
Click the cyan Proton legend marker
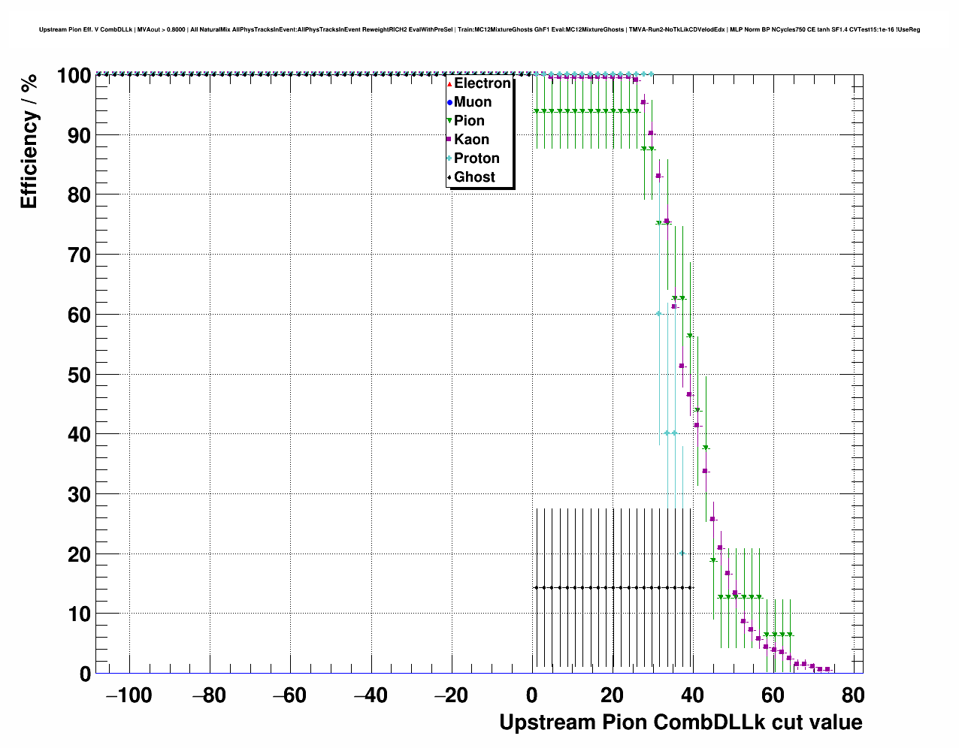point(449,159)
